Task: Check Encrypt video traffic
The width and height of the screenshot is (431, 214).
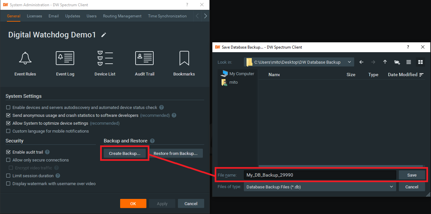Action: 11,168
